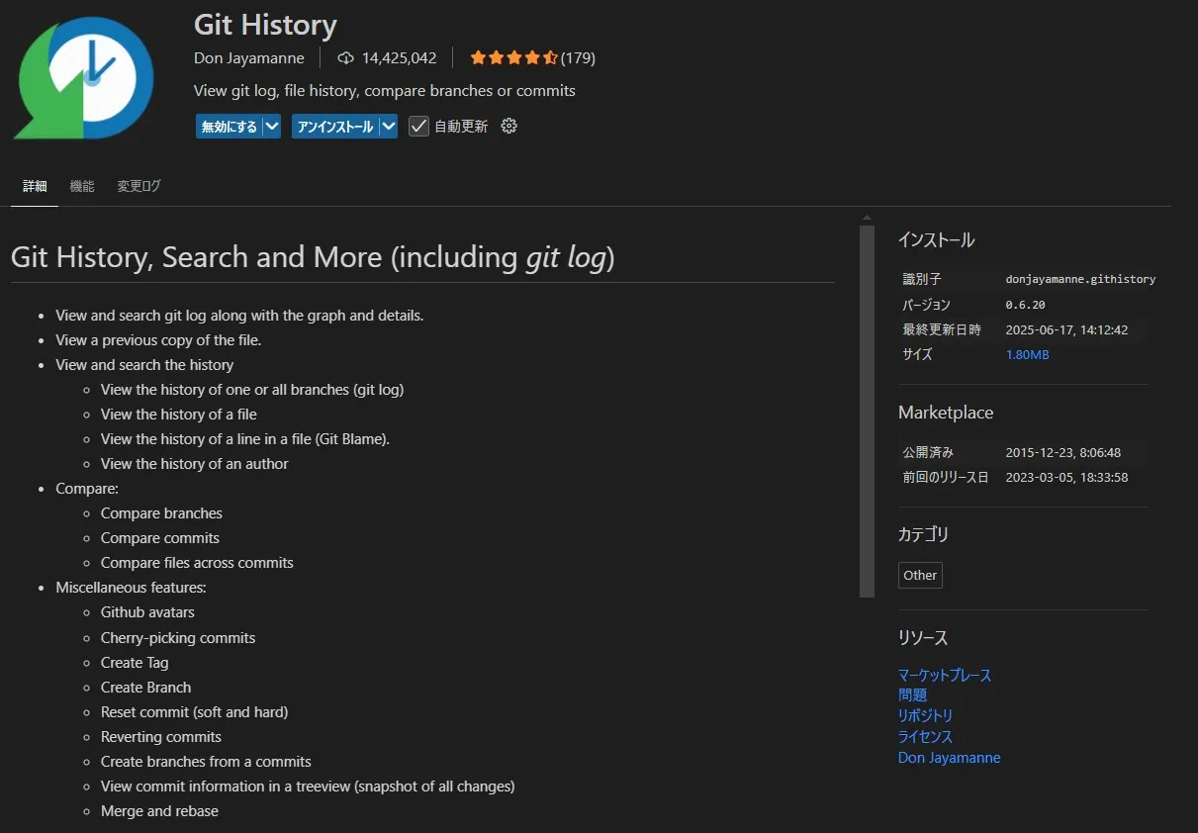
Task: Click the identifier donjayamanne.githistory
Action: point(1080,279)
